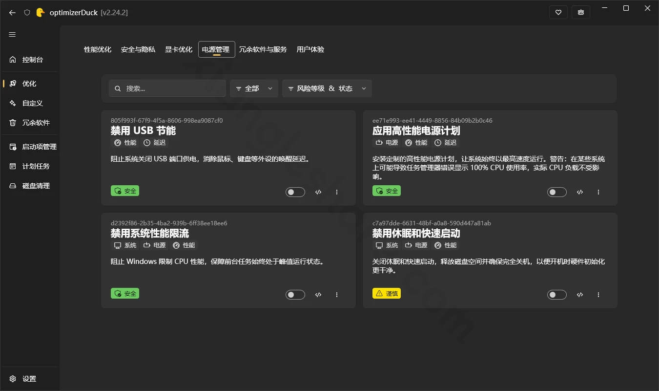Switch to the 用户体验 tab
659x391 pixels.
[310, 49]
